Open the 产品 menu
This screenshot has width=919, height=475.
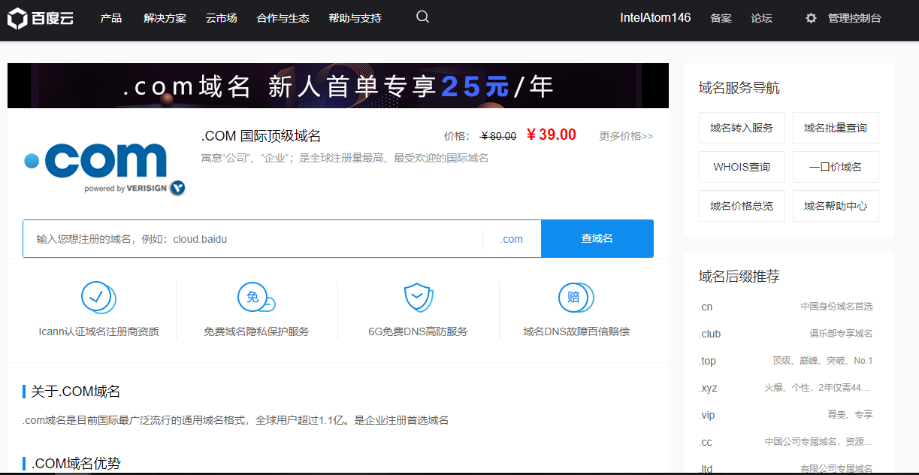[x=110, y=18]
